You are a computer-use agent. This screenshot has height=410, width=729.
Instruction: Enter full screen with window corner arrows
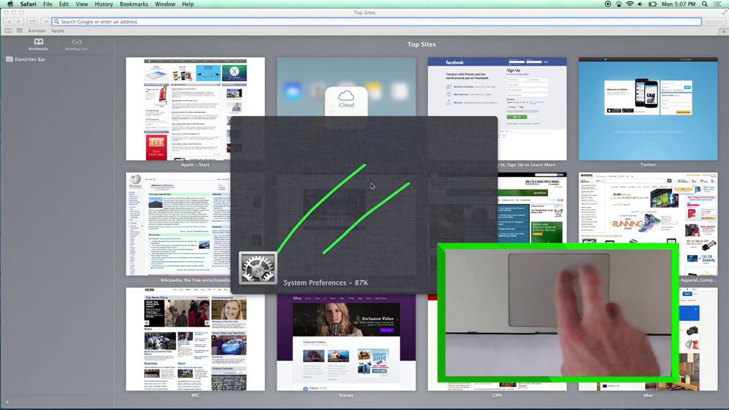pos(724,13)
